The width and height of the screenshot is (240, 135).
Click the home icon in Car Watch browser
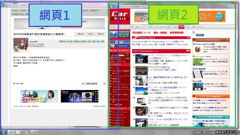[x=229, y=6]
